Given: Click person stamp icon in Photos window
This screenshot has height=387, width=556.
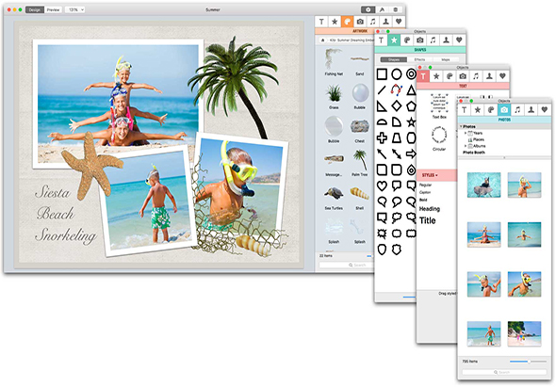Looking at the screenshot, I should pyautogui.click(x=531, y=110).
